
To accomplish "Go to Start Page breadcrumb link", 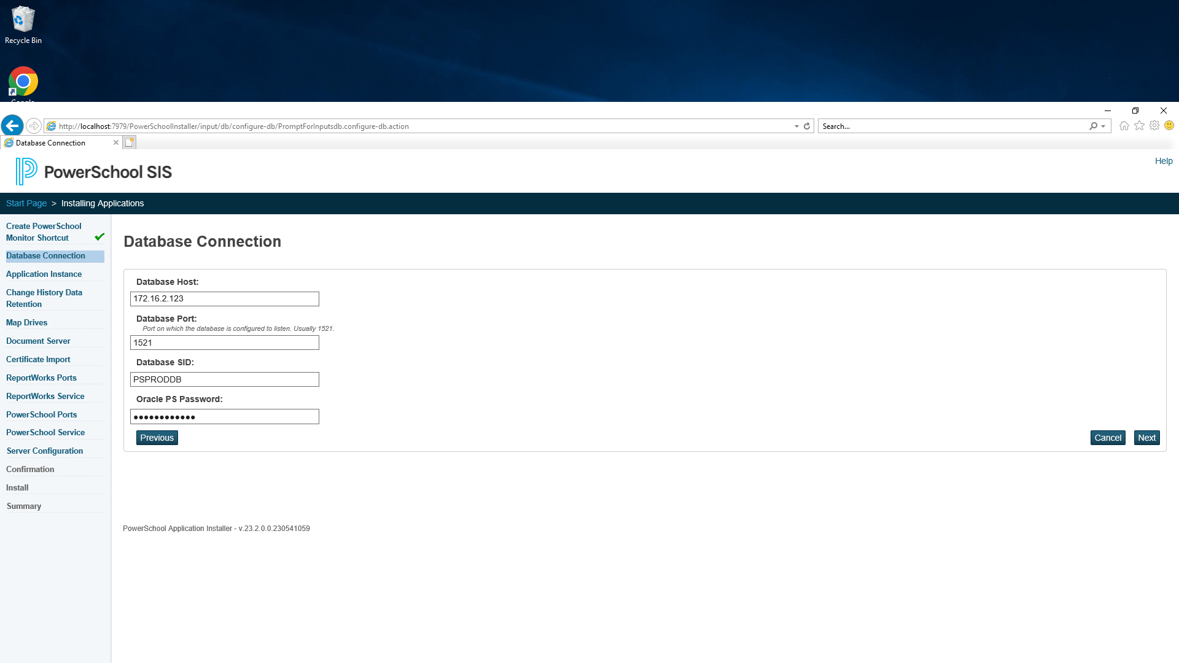I will point(26,203).
